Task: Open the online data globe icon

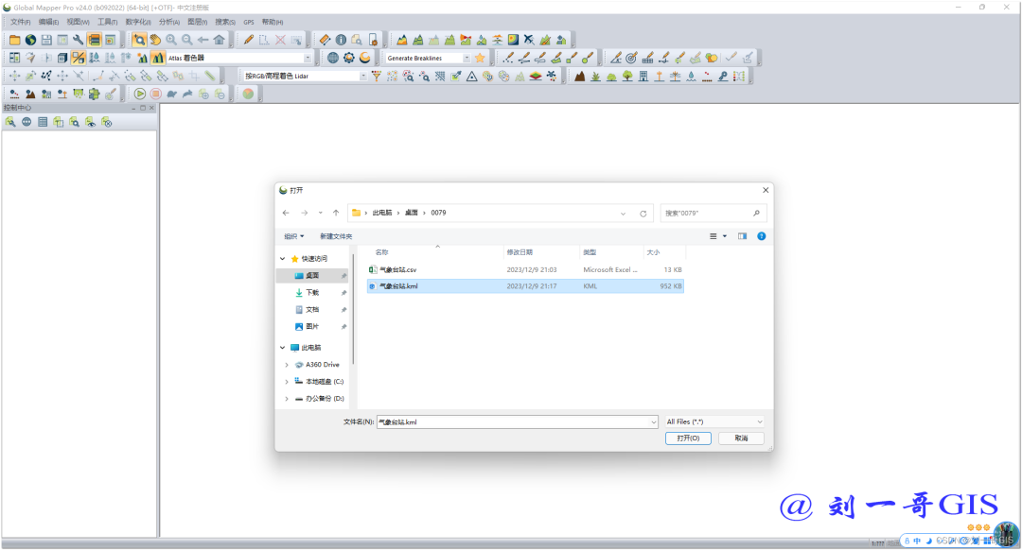Action: 30,40
